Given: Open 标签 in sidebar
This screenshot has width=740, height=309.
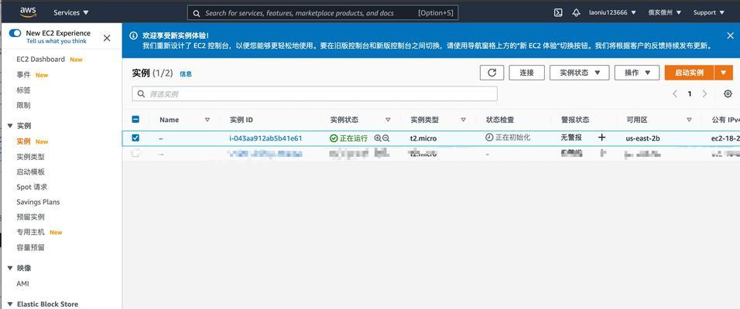Looking at the screenshot, I should coord(23,90).
